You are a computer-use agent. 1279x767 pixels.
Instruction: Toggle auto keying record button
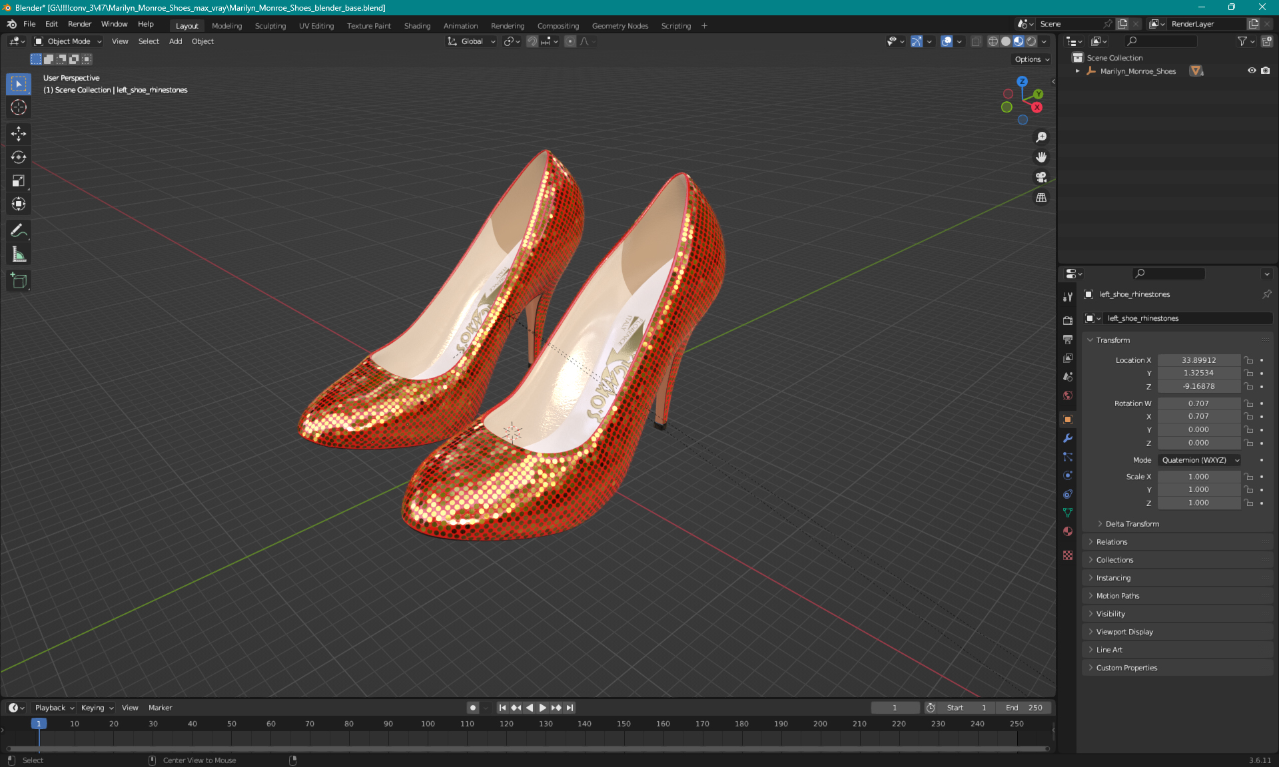[x=472, y=708]
